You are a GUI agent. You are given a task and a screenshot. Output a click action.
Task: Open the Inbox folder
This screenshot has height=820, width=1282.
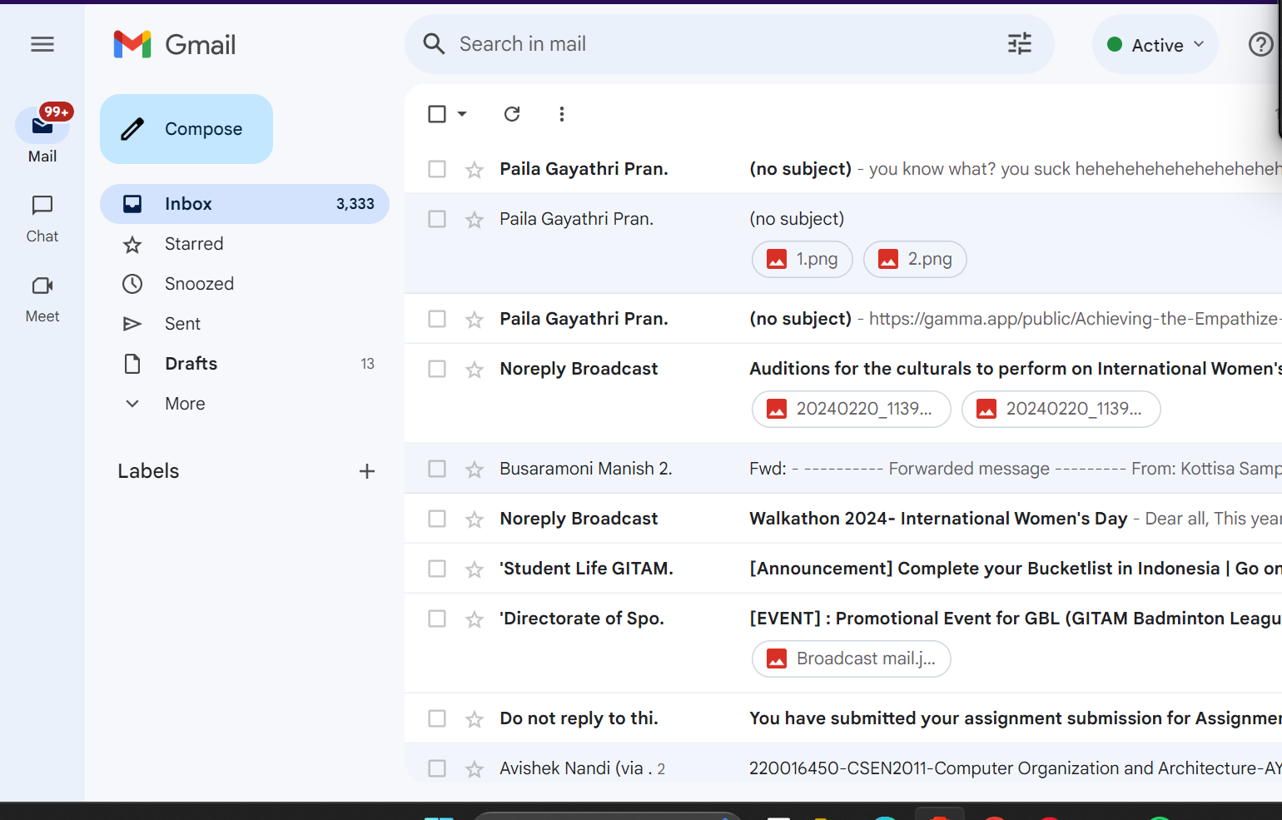(245, 204)
